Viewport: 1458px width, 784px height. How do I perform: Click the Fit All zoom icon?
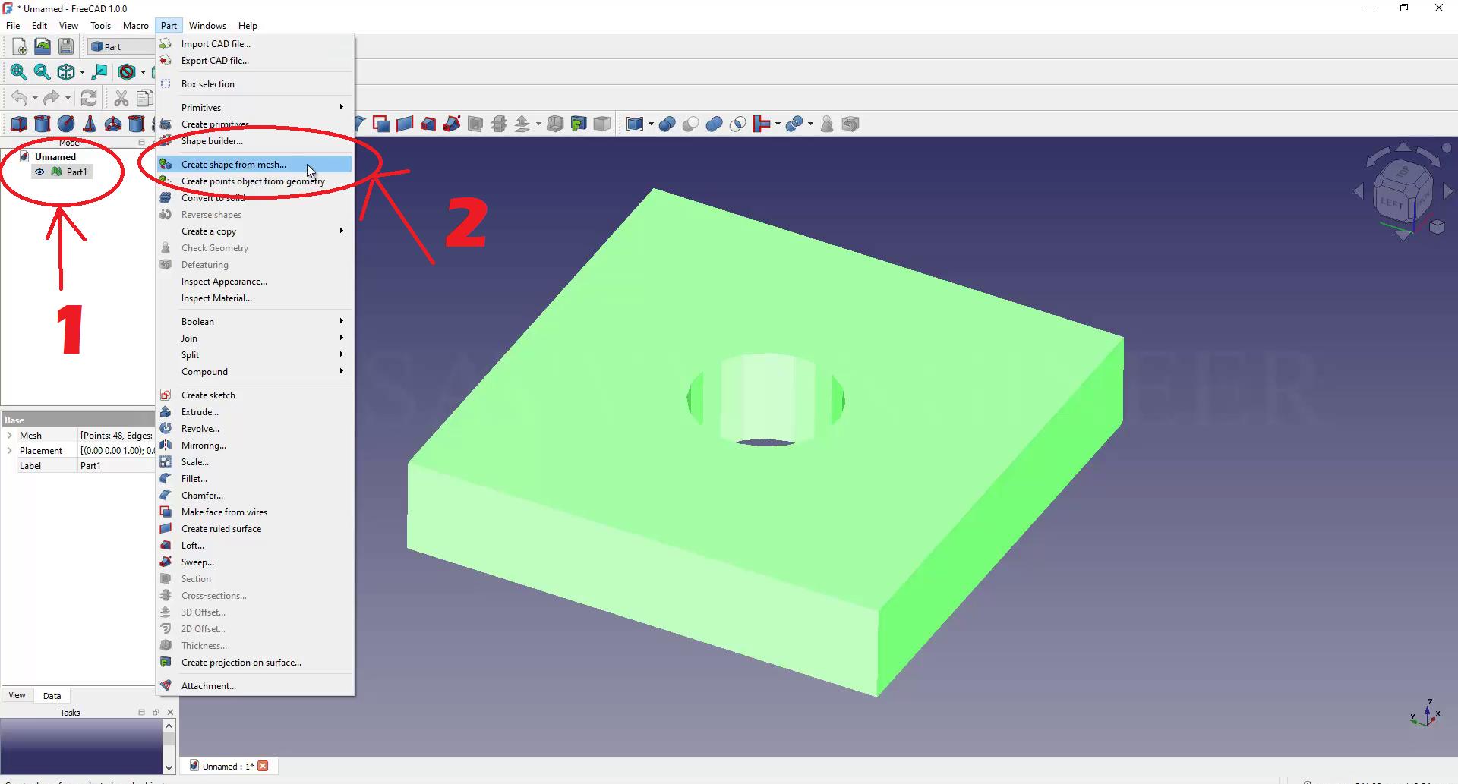[x=18, y=72]
